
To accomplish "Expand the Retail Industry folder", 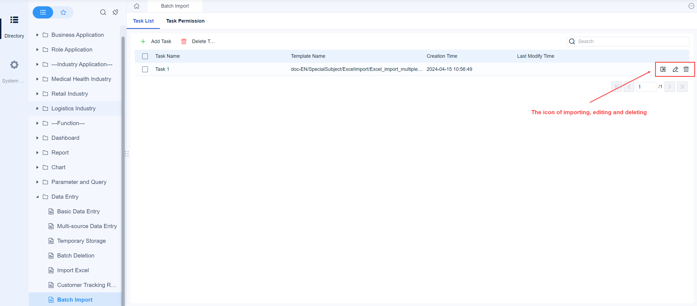I will click(37, 94).
